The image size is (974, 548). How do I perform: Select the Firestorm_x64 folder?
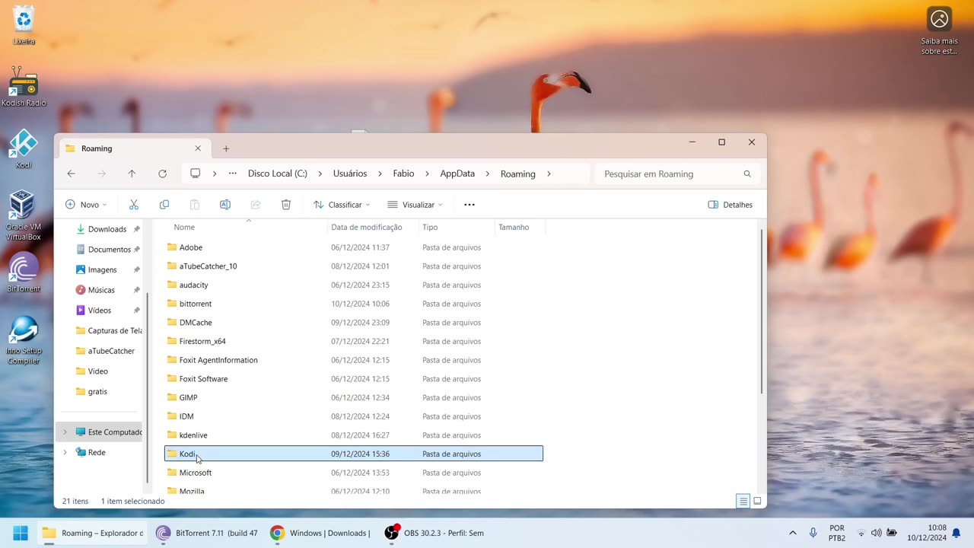pyautogui.click(x=354, y=341)
